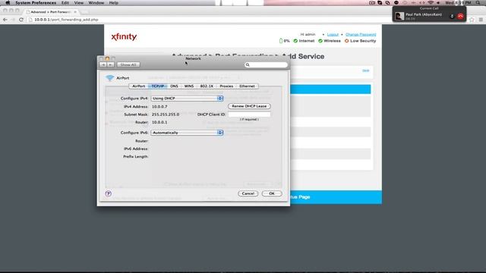Click the xfinity logo

(x=124, y=37)
